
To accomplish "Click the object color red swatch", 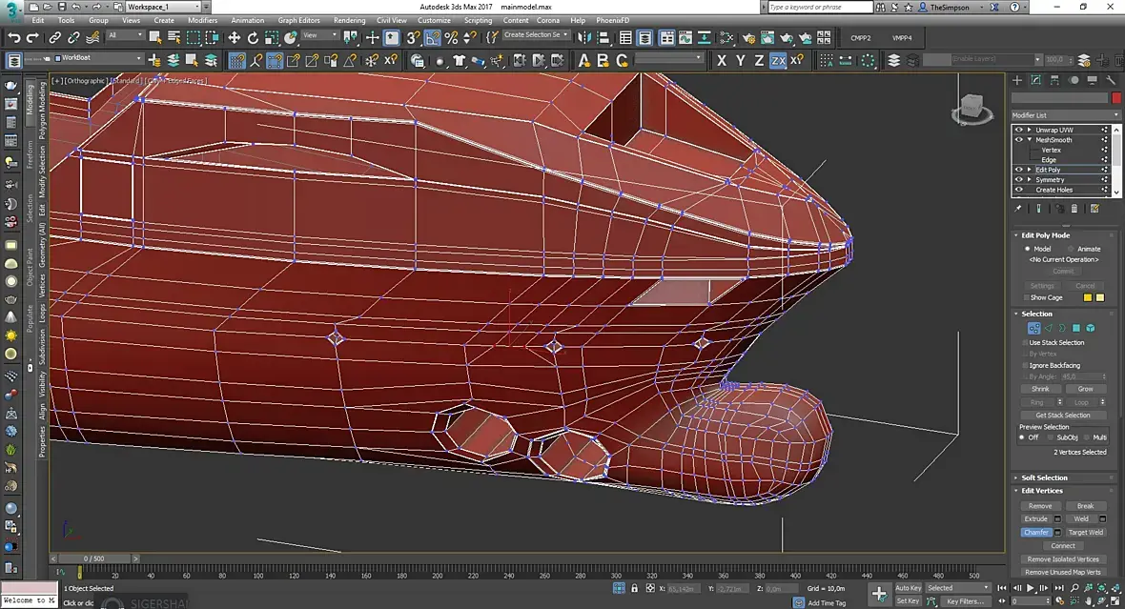I will [x=1116, y=98].
